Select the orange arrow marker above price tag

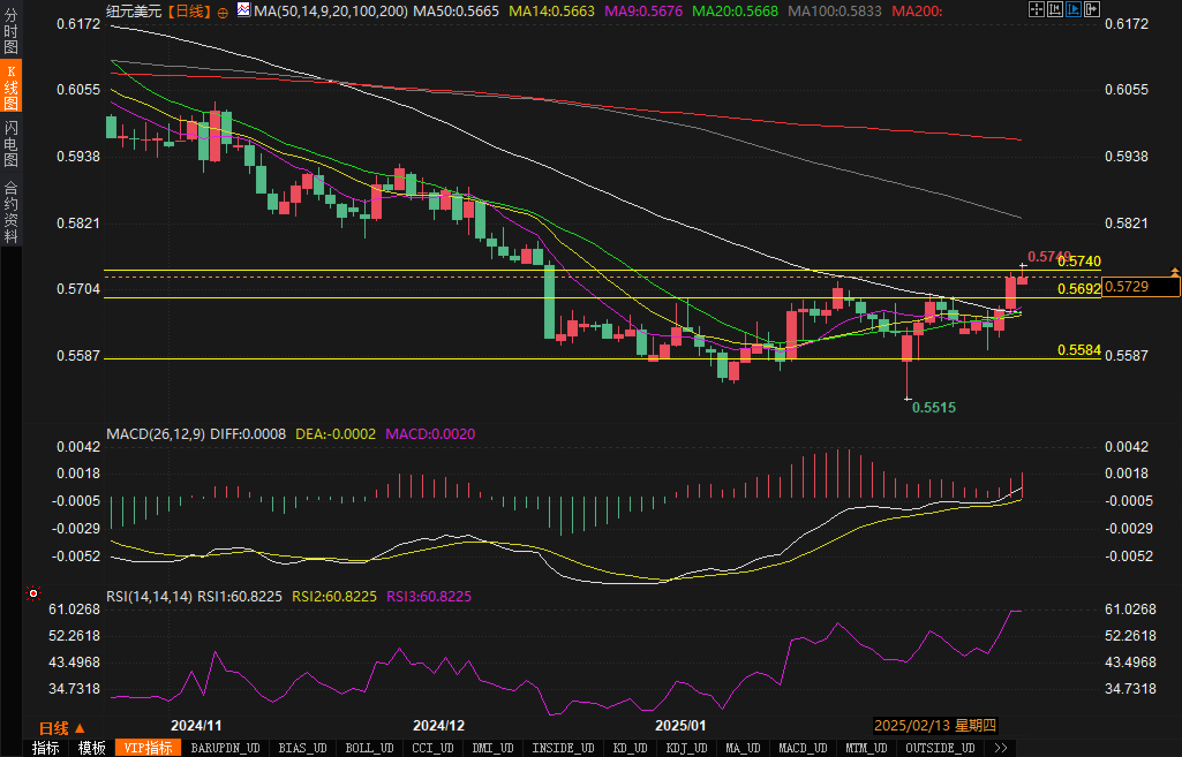(1175, 271)
